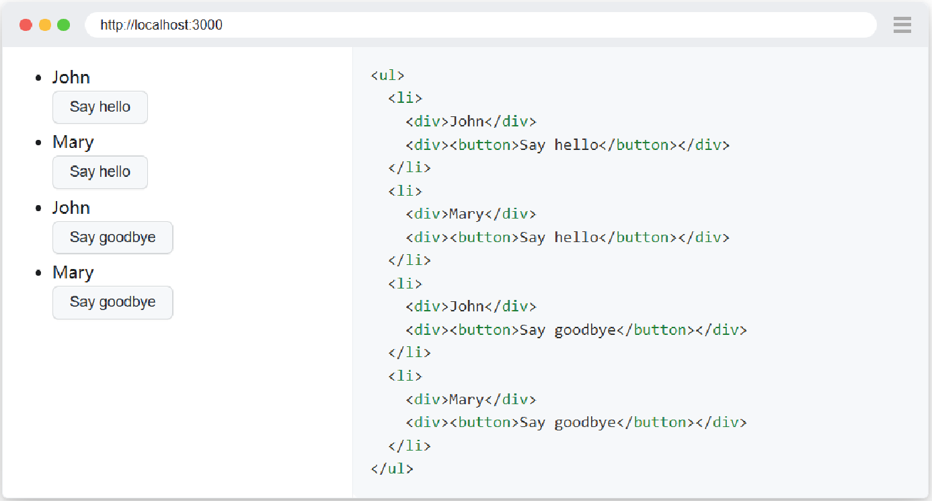
Task: Click the first Mary's Say hello button
Action: (x=100, y=172)
